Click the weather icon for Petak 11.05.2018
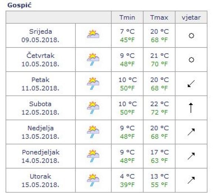The image size is (222, 196). [93, 84]
